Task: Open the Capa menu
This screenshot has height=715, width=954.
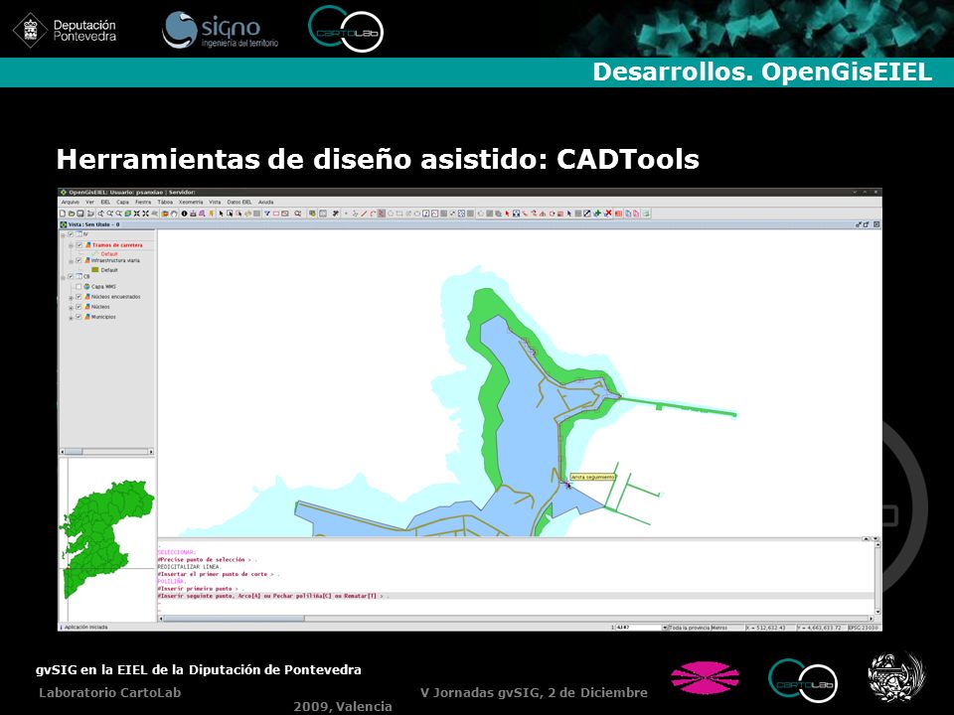Action: tap(123, 202)
